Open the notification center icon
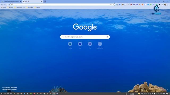 tap(167, 94)
